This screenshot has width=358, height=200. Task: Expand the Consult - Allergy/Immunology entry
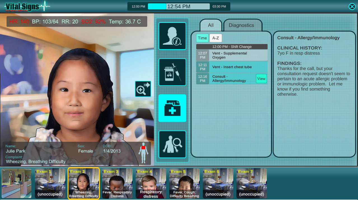point(230,78)
